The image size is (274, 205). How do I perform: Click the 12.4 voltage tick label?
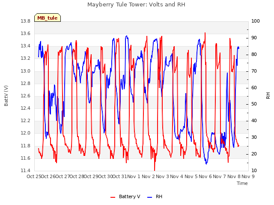[26, 108]
